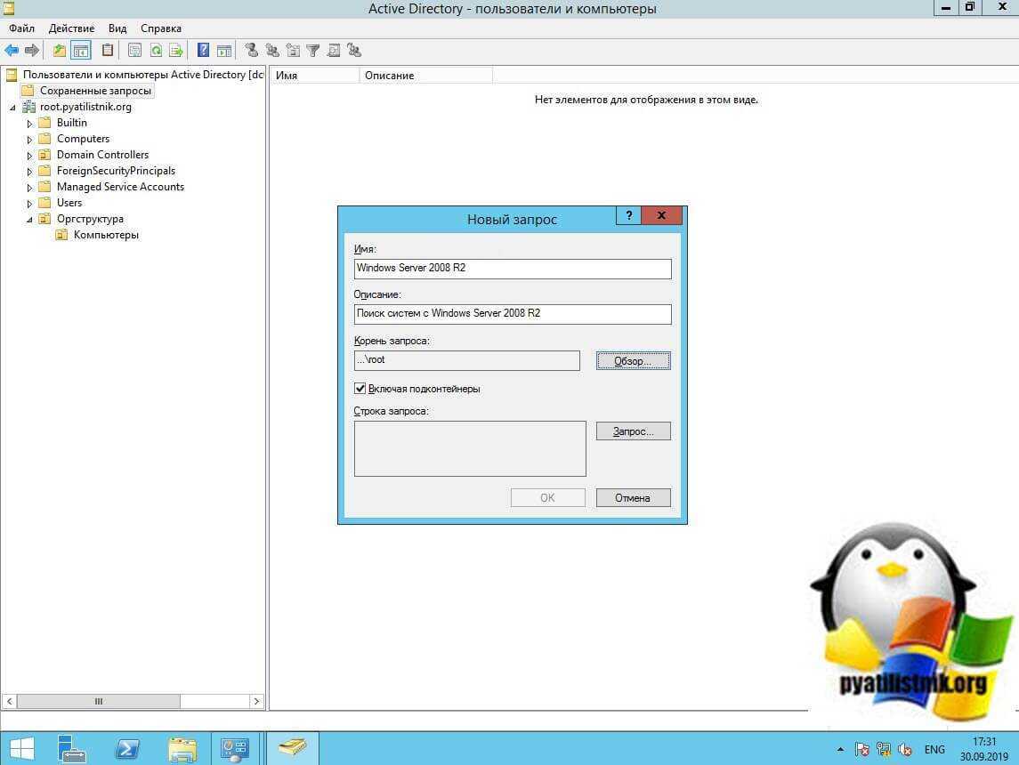Open the Справка menu

click(x=160, y=28)
